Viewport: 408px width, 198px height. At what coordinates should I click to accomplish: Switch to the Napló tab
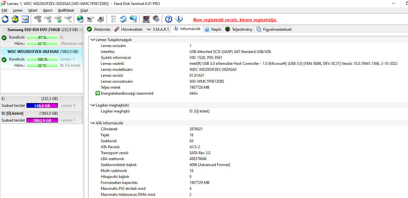tap(213, 29)
